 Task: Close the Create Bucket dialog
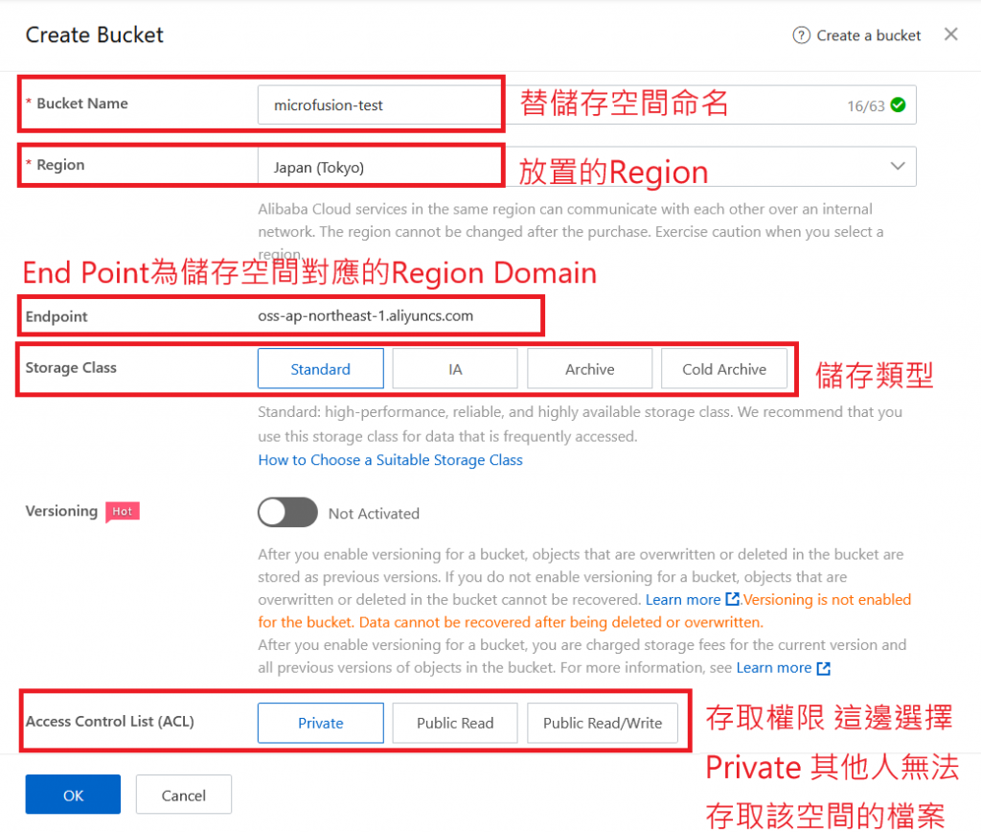click(950, 35)
